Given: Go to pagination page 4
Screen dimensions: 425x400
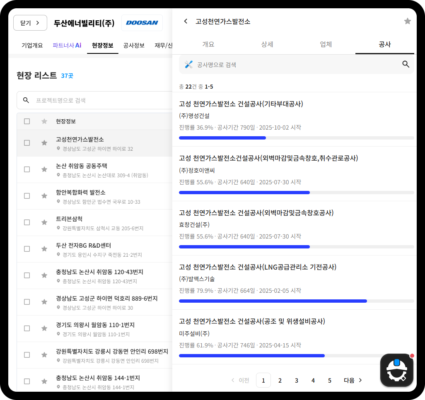Looking at the screenshot, I should pyautogui.click(x=313, y=380).
